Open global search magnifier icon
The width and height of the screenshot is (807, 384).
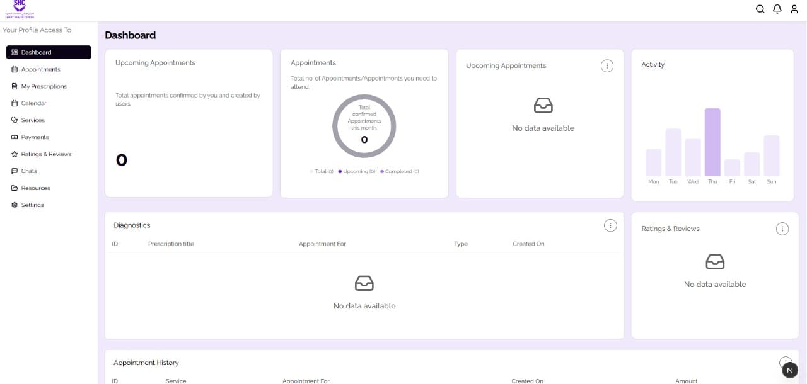coord(760,9)
